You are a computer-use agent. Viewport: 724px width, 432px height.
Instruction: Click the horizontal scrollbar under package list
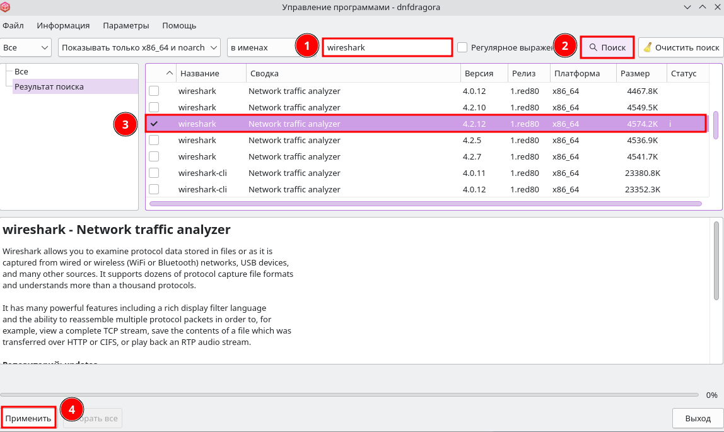coord(425,204)
